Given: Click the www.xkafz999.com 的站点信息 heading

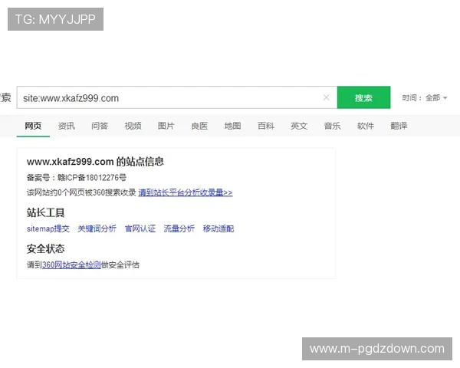Looking at the screenshot, I should tap(95, 162).
